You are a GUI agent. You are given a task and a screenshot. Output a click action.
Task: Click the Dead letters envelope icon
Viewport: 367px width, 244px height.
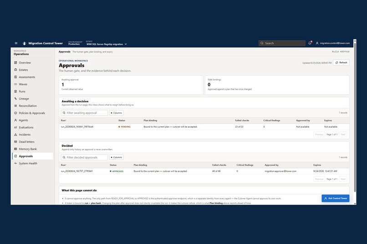pos(15,142)
